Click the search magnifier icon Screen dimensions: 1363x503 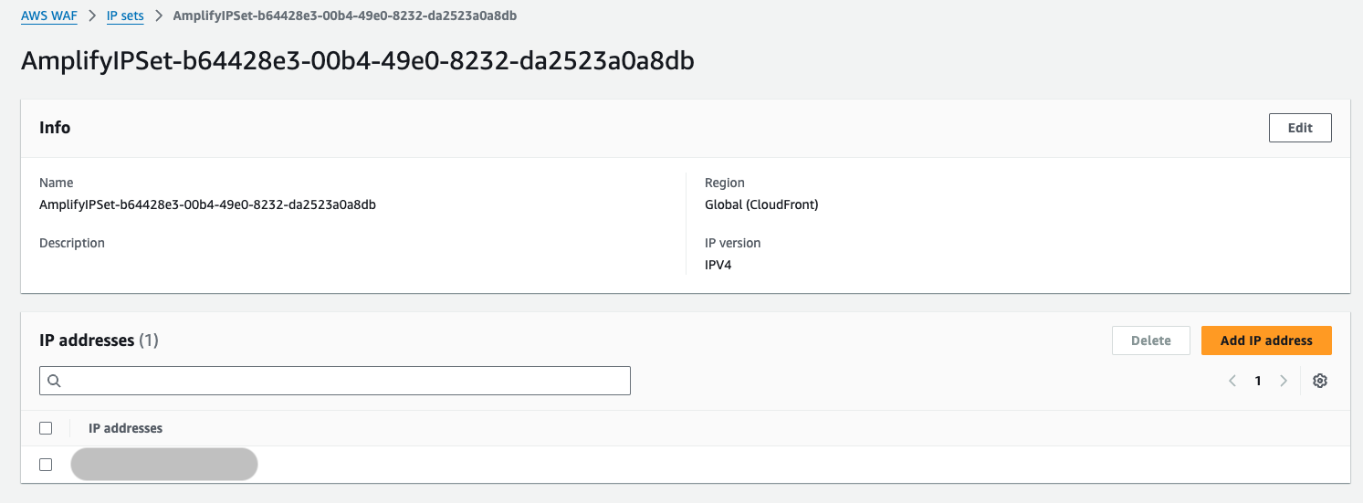[x=54, y=381]
